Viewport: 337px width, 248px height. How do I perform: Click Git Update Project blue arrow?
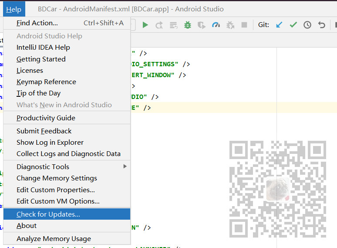pos(279,25)
